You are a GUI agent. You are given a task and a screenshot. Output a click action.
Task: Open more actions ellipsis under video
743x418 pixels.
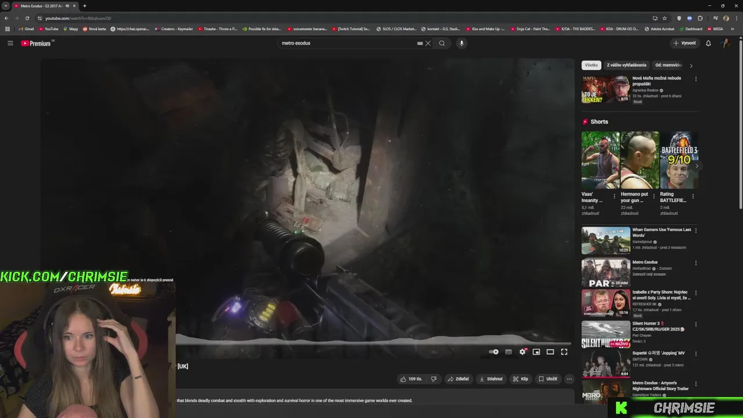pyautogui.click(x=569, y=379)
